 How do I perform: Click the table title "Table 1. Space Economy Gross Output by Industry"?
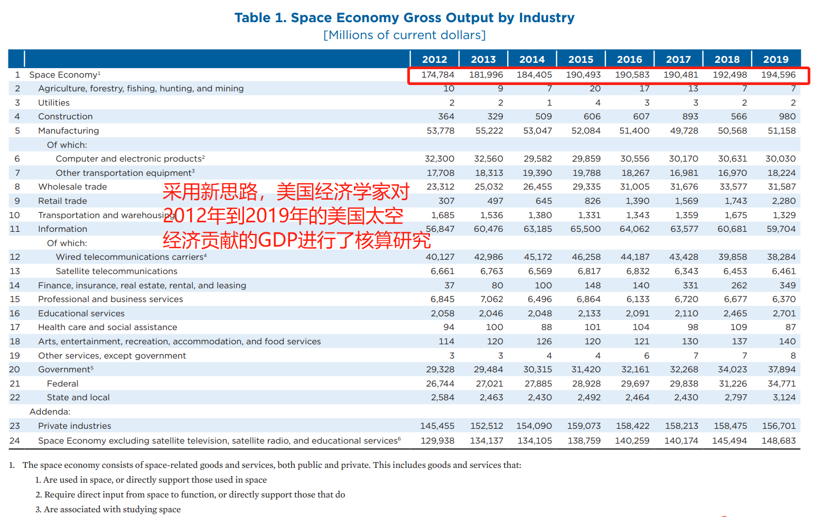pyautogui.click(x=404, y=17)
